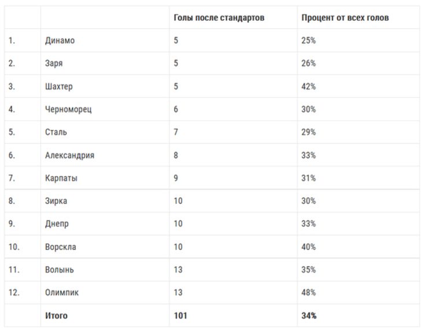The image size is (425, 332).
Task: Click the Черноморец row label
Action: point(68,110)
